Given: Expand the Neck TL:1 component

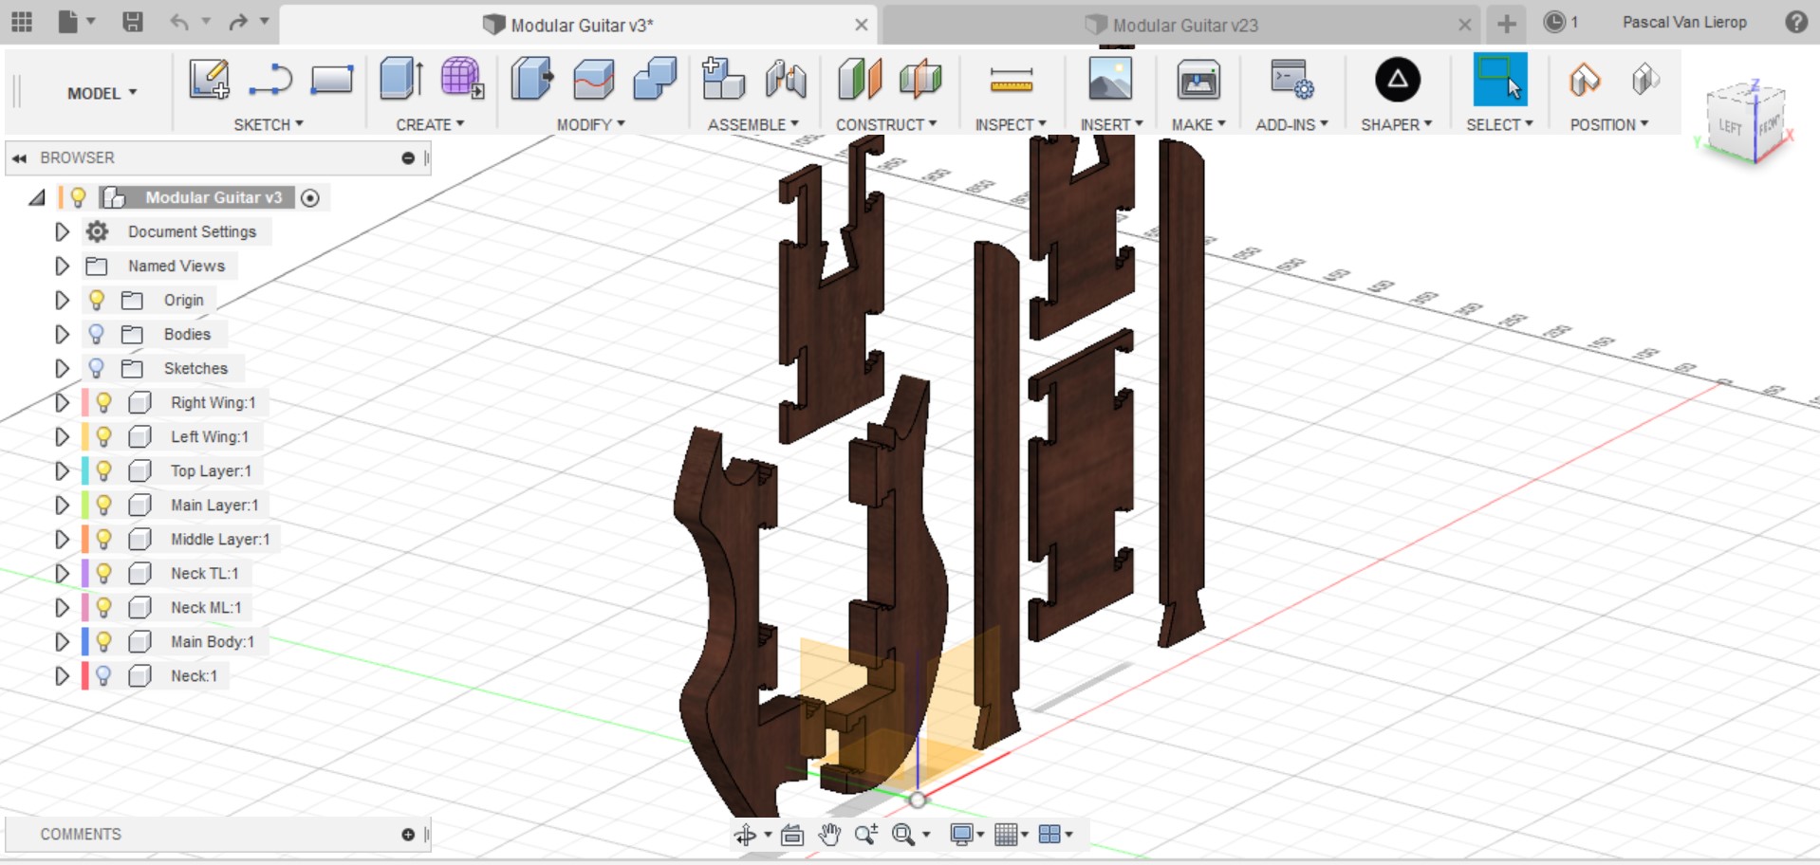Looking at the screenshot, I should [62, 573].
